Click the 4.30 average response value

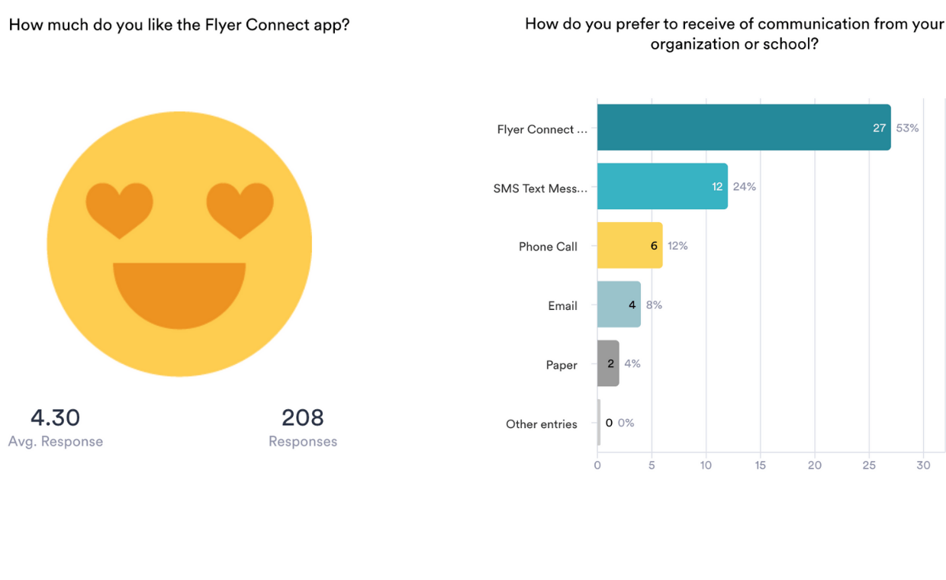pyautogui.click(x=55, y=417)
